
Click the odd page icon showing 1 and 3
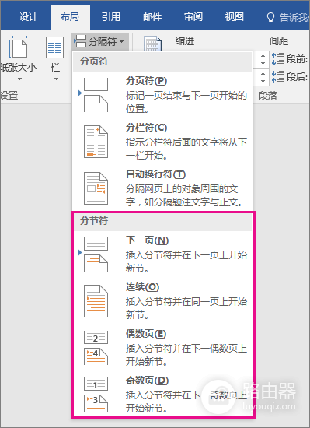tap(96, 395)
